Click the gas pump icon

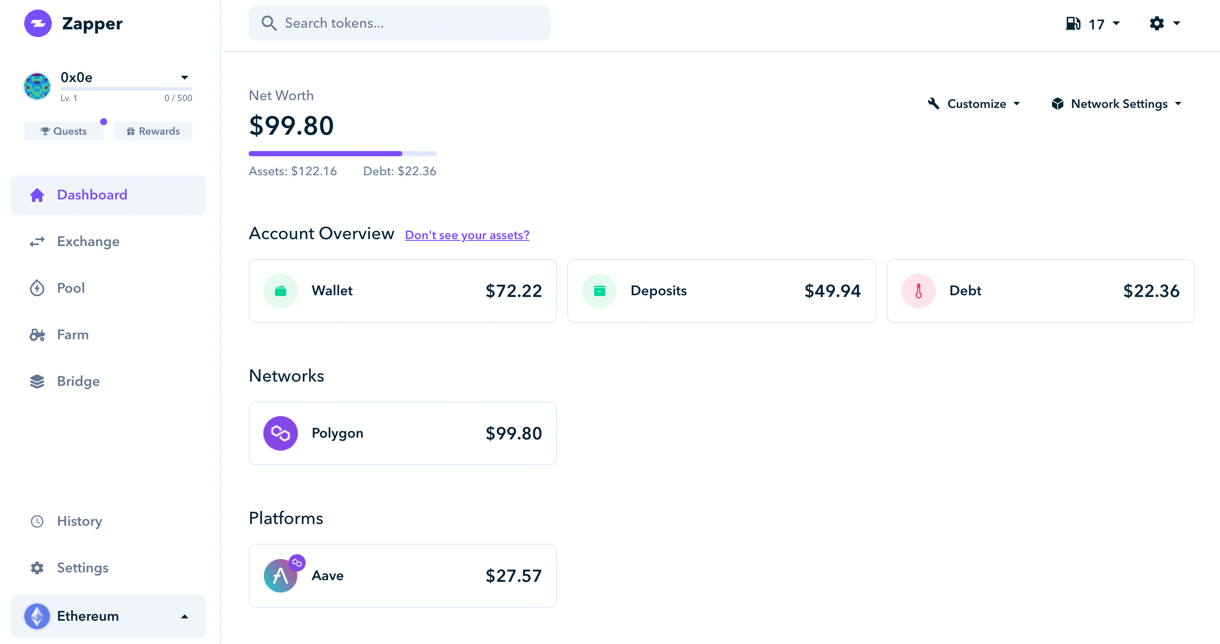[1073, 23]
